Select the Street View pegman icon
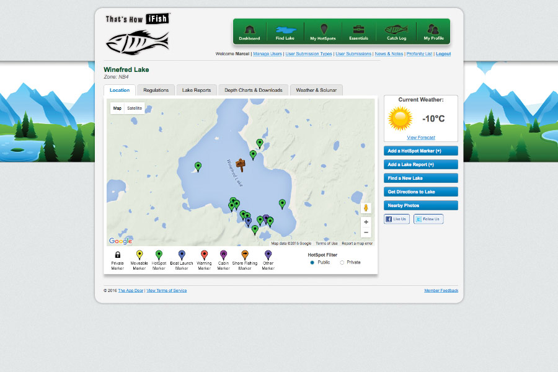Screen dimensions: 558x372 [x=366, y=208]
